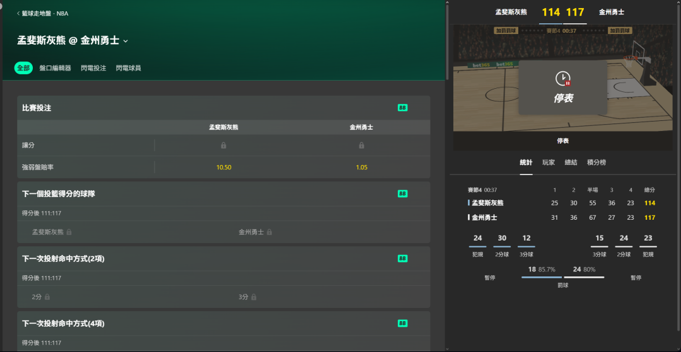This screenshot has width=681, height=352.
Task: Click the 總分 column header
Action: pos(649,190)
